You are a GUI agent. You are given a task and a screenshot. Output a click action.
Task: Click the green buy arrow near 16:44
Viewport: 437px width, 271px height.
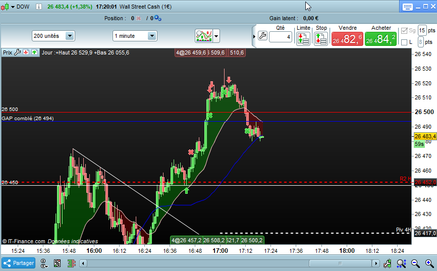click(186, 190)
